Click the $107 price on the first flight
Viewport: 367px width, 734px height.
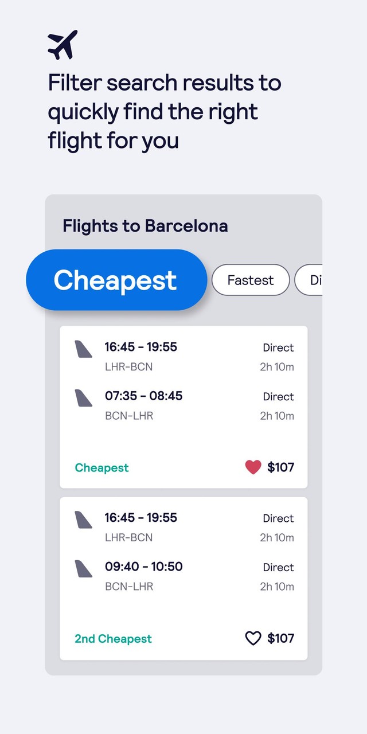(x=282, y=467)
